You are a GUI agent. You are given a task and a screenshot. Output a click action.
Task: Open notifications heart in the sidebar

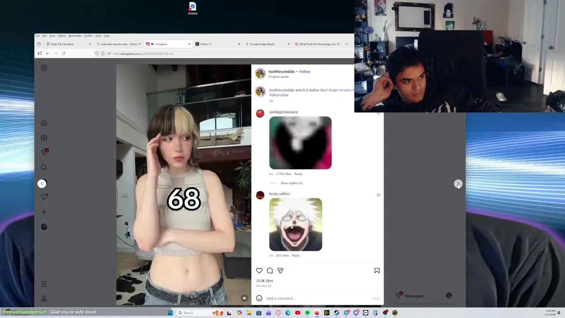tap(44, 197)
